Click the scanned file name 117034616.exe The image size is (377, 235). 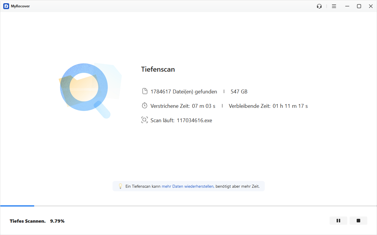pos(194,120)
